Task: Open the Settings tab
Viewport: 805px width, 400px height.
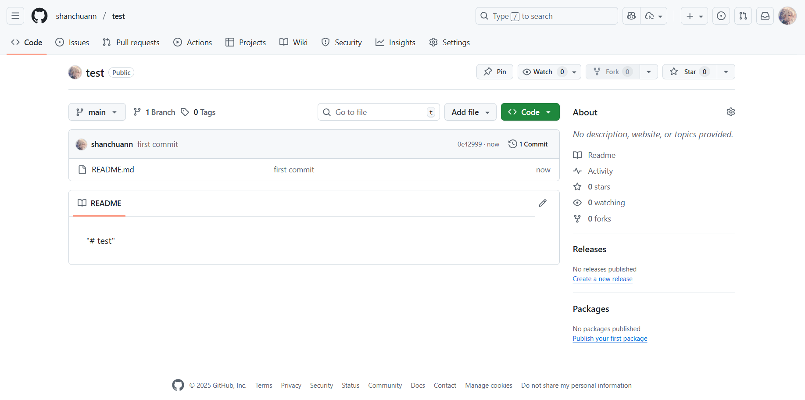Action: coord(450,43)
